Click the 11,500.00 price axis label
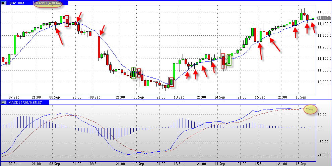The image size is (332, 166). point(323,12)
